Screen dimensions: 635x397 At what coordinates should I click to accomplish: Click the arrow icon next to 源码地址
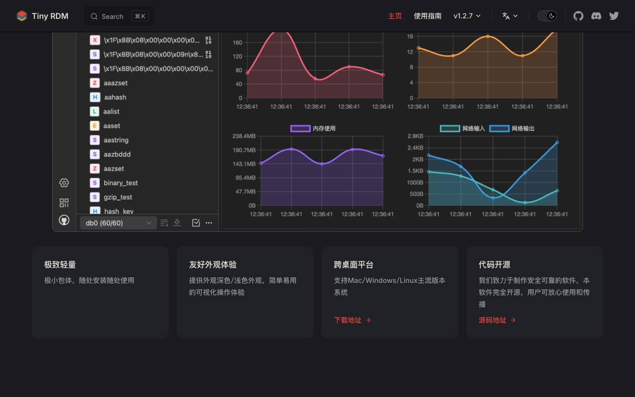[513, 320]
